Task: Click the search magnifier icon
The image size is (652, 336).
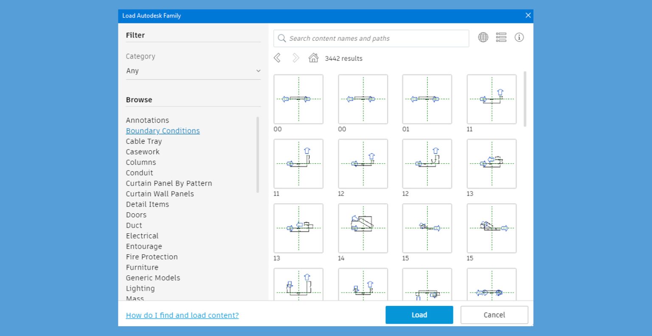Action: 282,38
